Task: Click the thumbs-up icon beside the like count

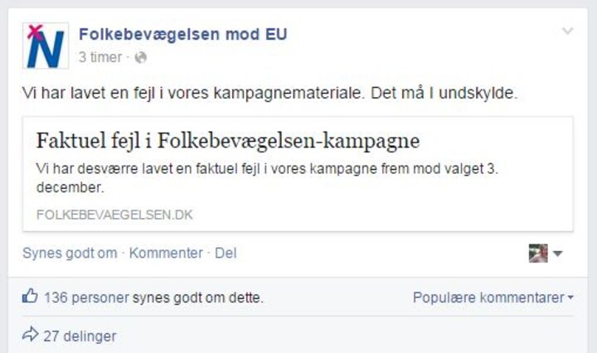Action: (x=31, y=297)
